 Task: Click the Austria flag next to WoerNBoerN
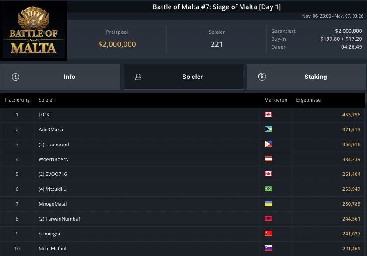[x=268, y=159]
